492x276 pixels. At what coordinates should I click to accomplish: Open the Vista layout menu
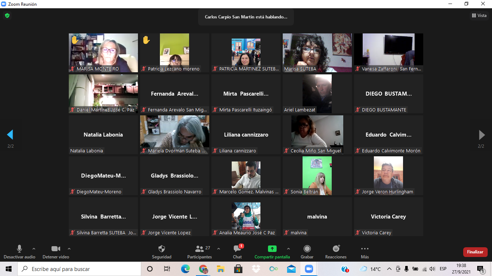click(x=479, y=15)
